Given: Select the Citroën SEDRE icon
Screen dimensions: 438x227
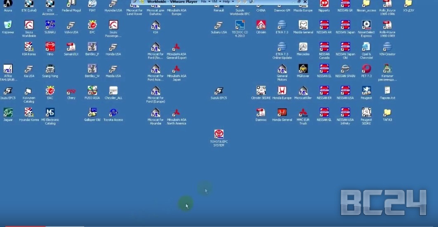Looking at the screenshot, I should [261, 91].
